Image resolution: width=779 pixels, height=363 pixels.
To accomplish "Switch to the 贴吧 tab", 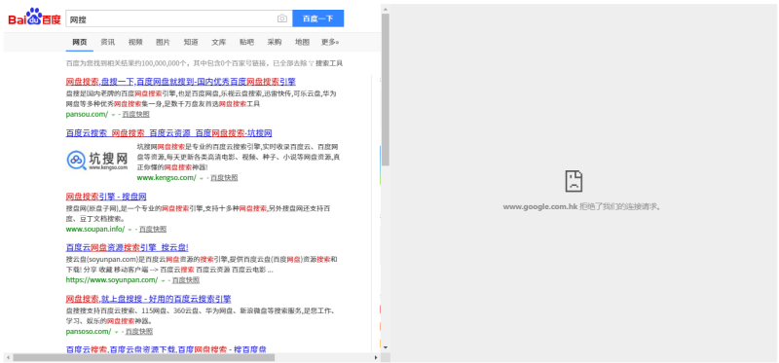I will (x=246, y=42).
